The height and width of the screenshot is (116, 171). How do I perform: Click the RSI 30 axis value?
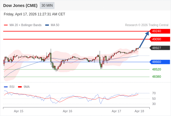tap(154, 104)
